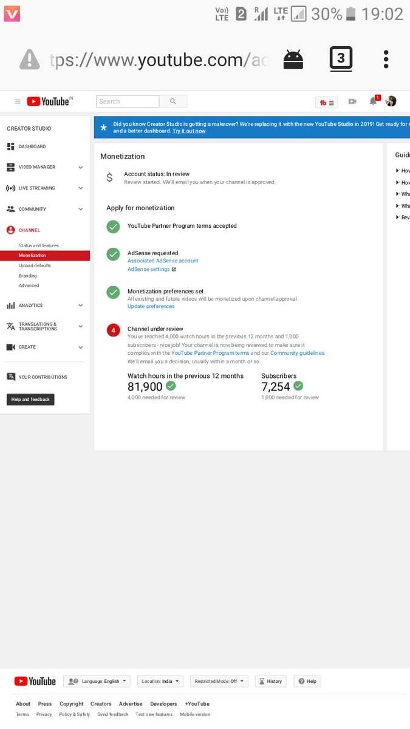Expand Translations & Transcriptions chevron
Image resolution: width=410 pixels, height=729 pixels.
[x=81, y=326]
